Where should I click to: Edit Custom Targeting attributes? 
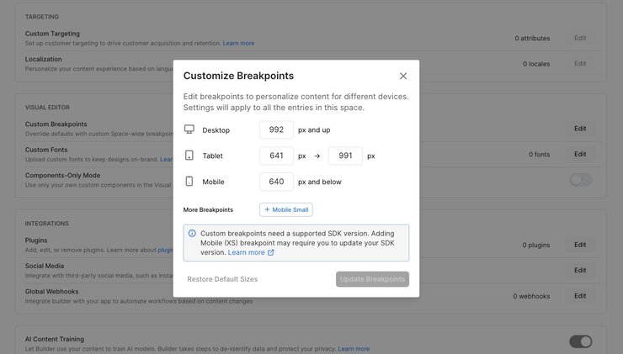580,38
